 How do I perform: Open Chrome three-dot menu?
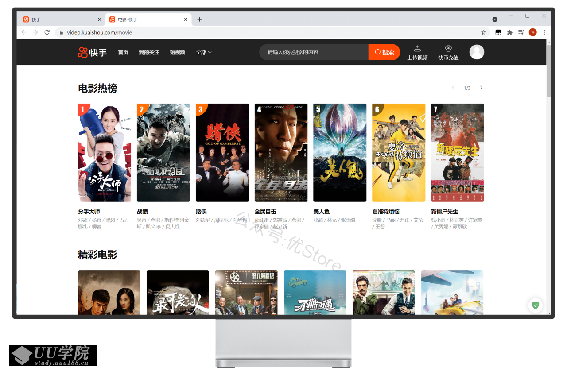tap(544, 32)
